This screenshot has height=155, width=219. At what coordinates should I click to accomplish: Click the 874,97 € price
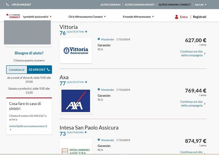(x=196, y=141)
